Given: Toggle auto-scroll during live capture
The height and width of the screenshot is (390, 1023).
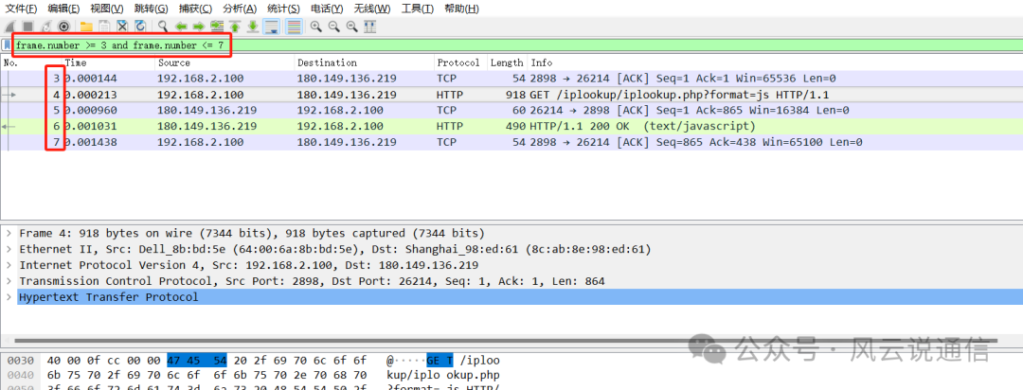Looking at the screenshot, I should [272, 27].
